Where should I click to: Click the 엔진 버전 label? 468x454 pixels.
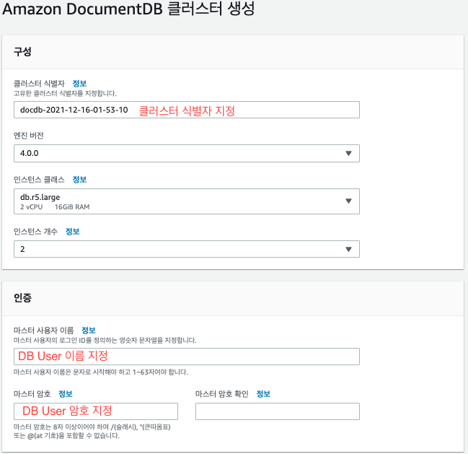29,136
